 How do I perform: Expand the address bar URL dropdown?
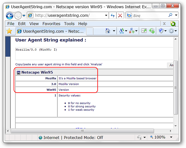tap(106, 15)
